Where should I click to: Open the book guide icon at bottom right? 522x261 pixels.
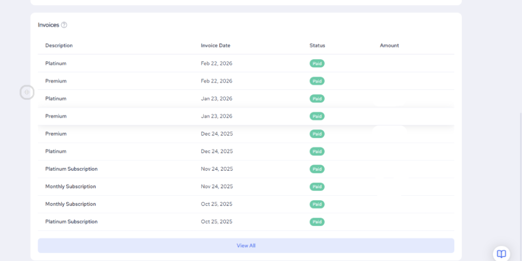(x=501, y=253)
